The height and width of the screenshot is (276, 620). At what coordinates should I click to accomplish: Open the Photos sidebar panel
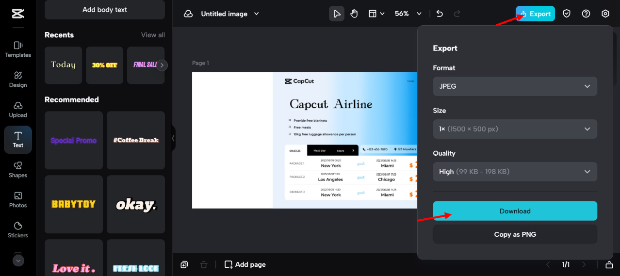click(x=18, y=199)
